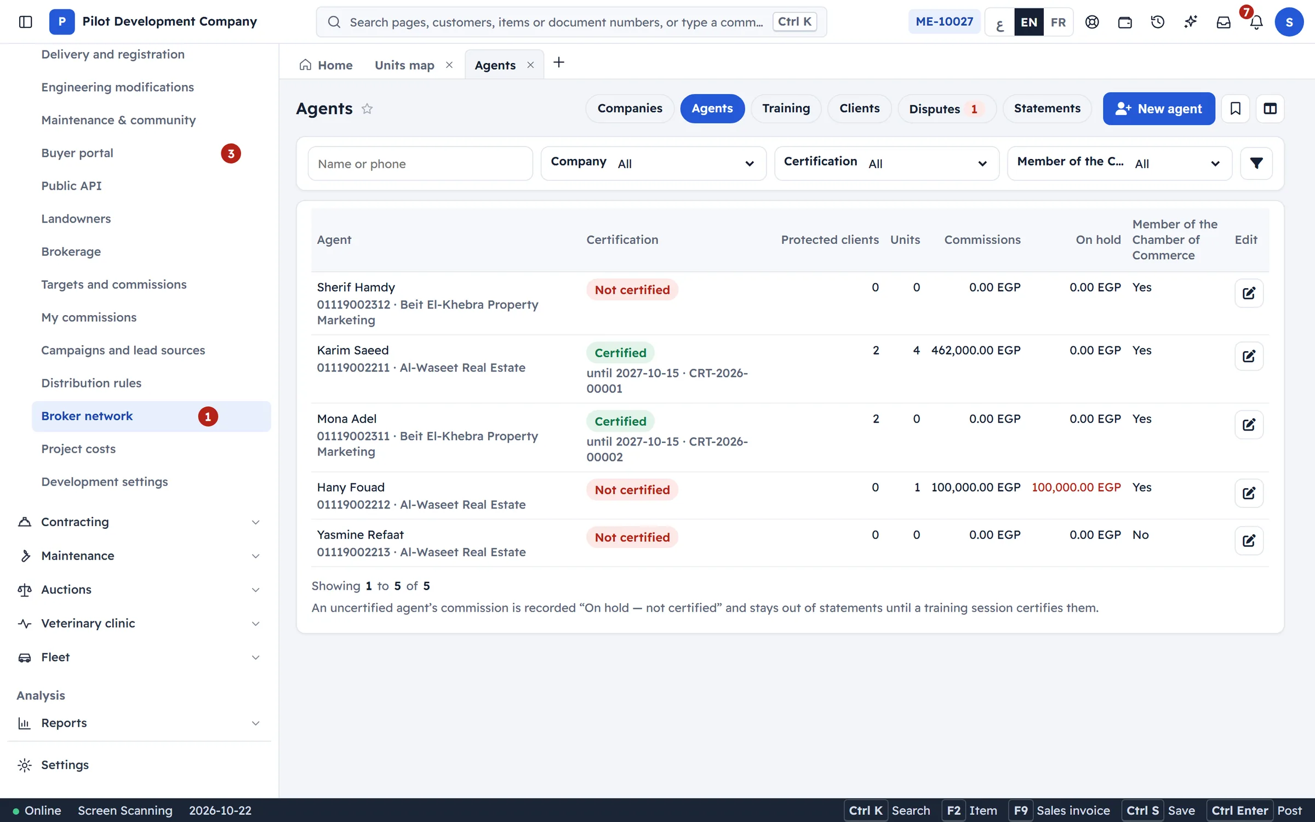Viewport: 1315px width, 822px height.
Task: Favorite the Agents page with star
Action: (x=367, y=109)
